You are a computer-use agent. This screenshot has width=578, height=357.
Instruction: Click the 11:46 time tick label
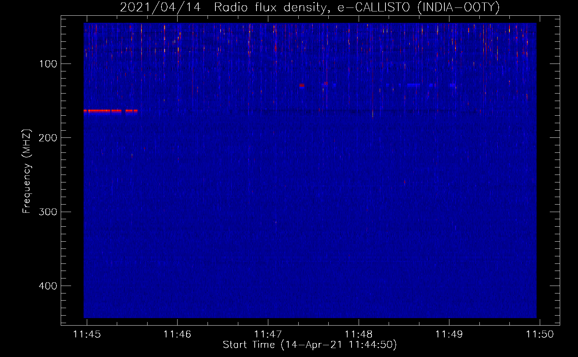point(177,334)
